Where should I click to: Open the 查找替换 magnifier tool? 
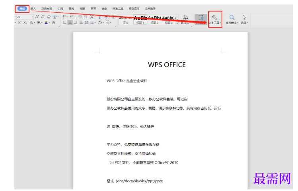[x=232, y=20]
